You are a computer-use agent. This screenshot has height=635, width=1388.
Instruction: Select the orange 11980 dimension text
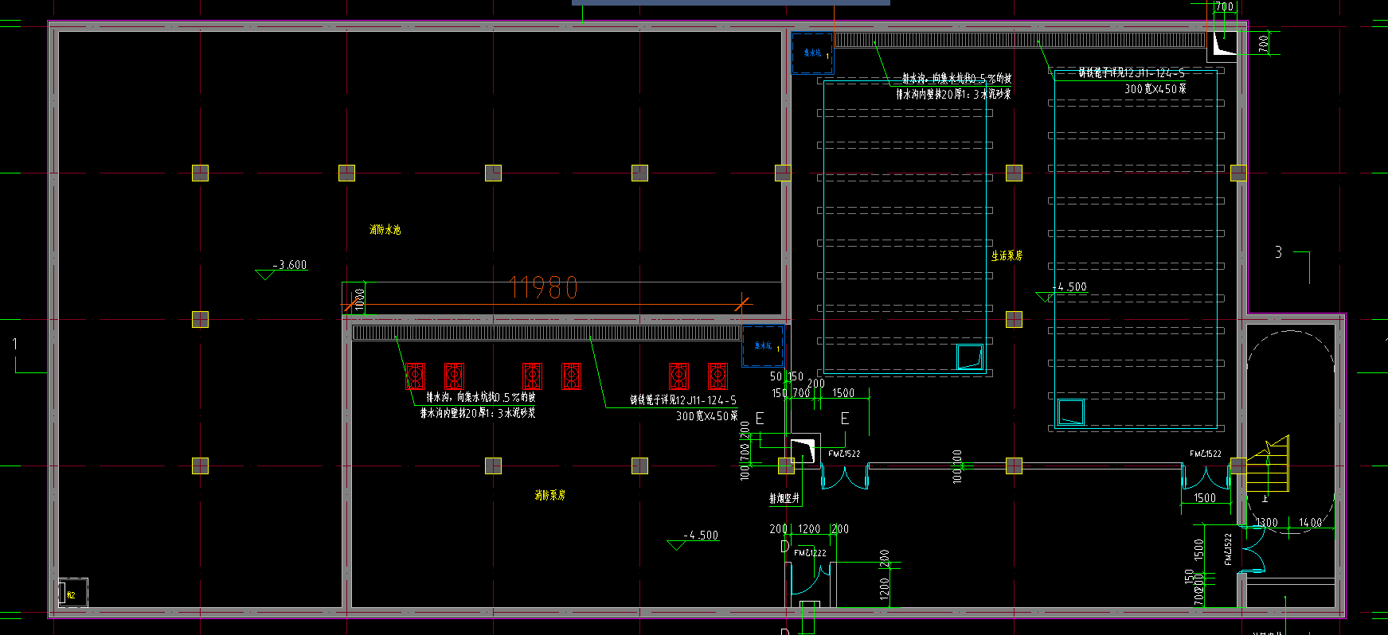[x=544, y=287]
